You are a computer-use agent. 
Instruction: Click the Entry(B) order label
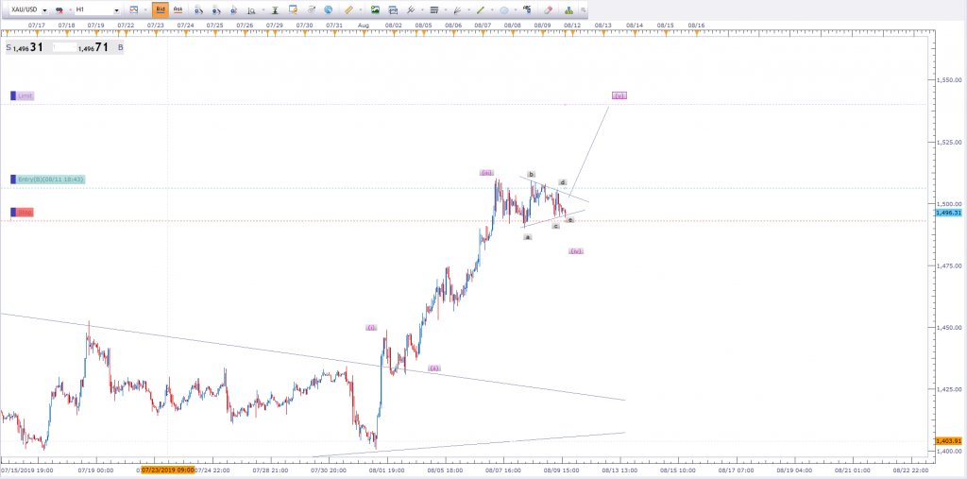tap(51, 179)
